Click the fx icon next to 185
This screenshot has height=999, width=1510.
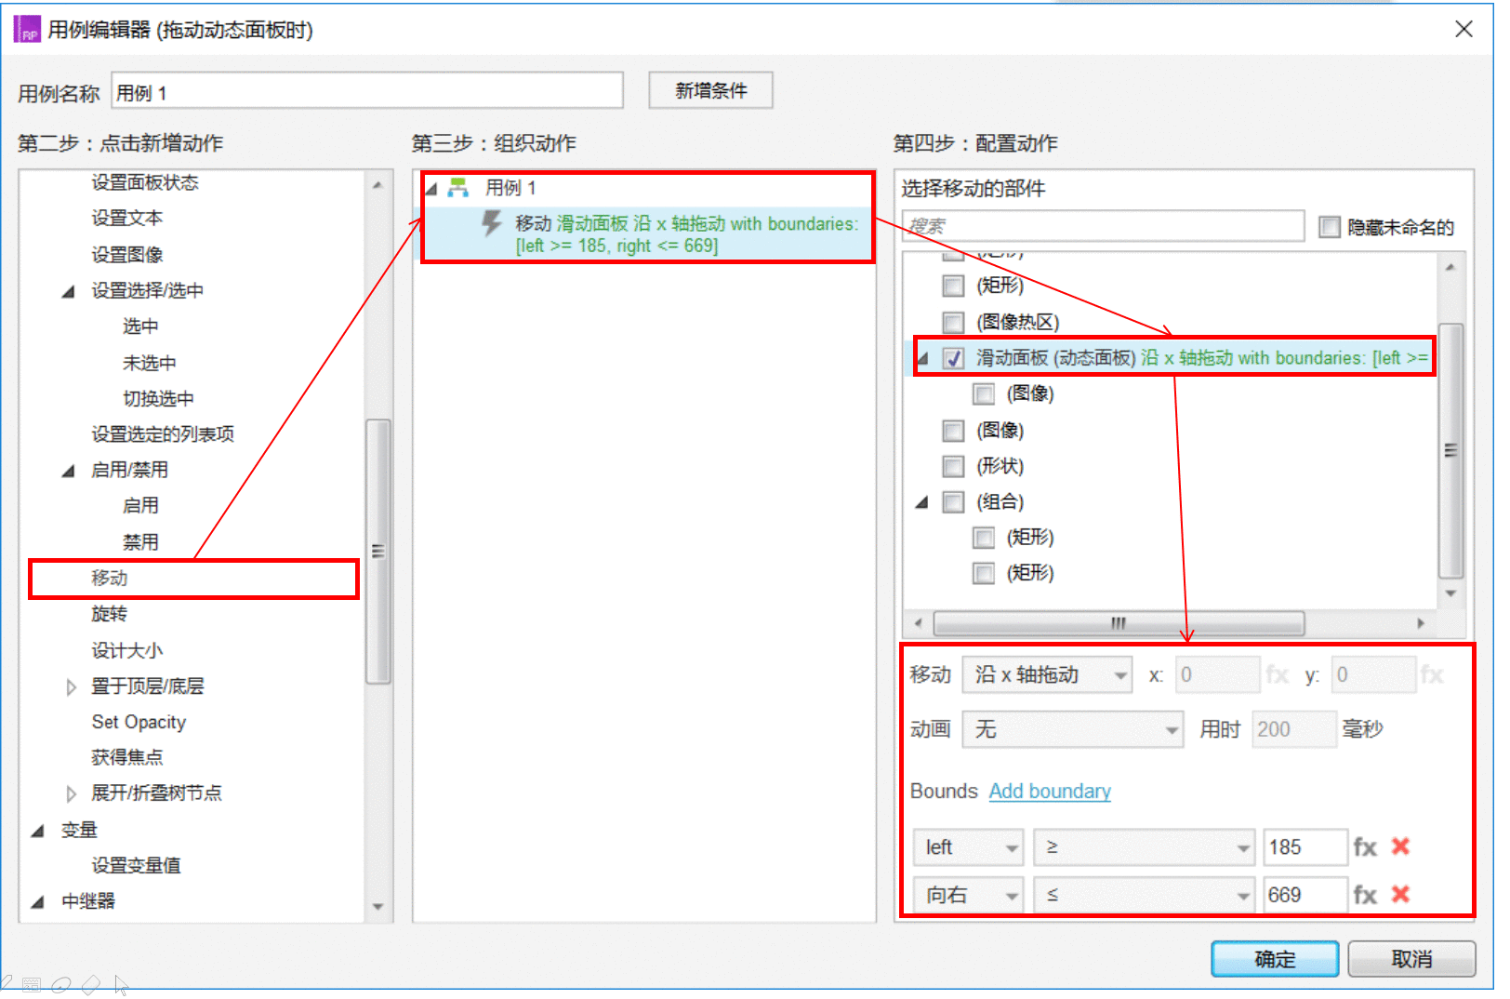point(1364,847)
